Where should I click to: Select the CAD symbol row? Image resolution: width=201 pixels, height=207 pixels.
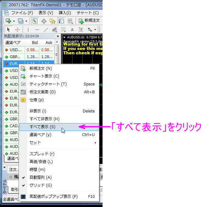click(x=11, y=126)
